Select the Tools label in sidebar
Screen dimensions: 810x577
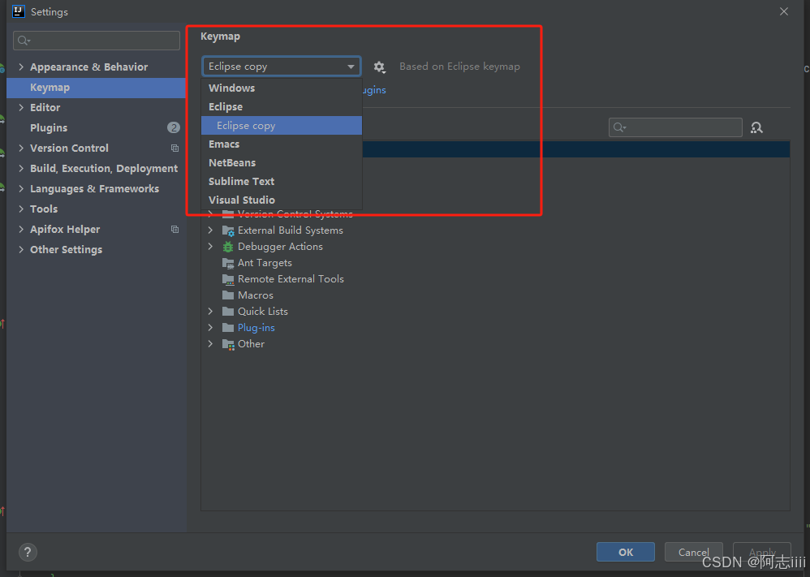pos(43,209)
